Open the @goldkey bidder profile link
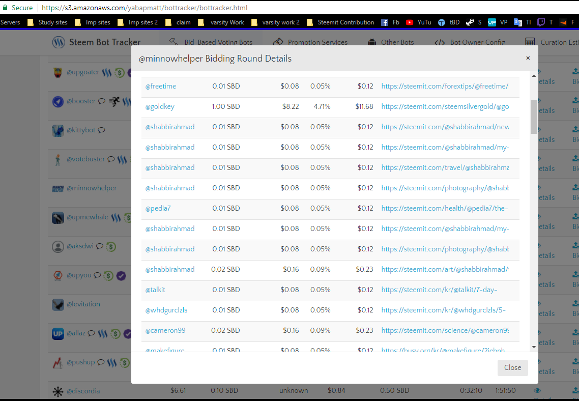This screenshot has width=579, height=401. point(160,106)
